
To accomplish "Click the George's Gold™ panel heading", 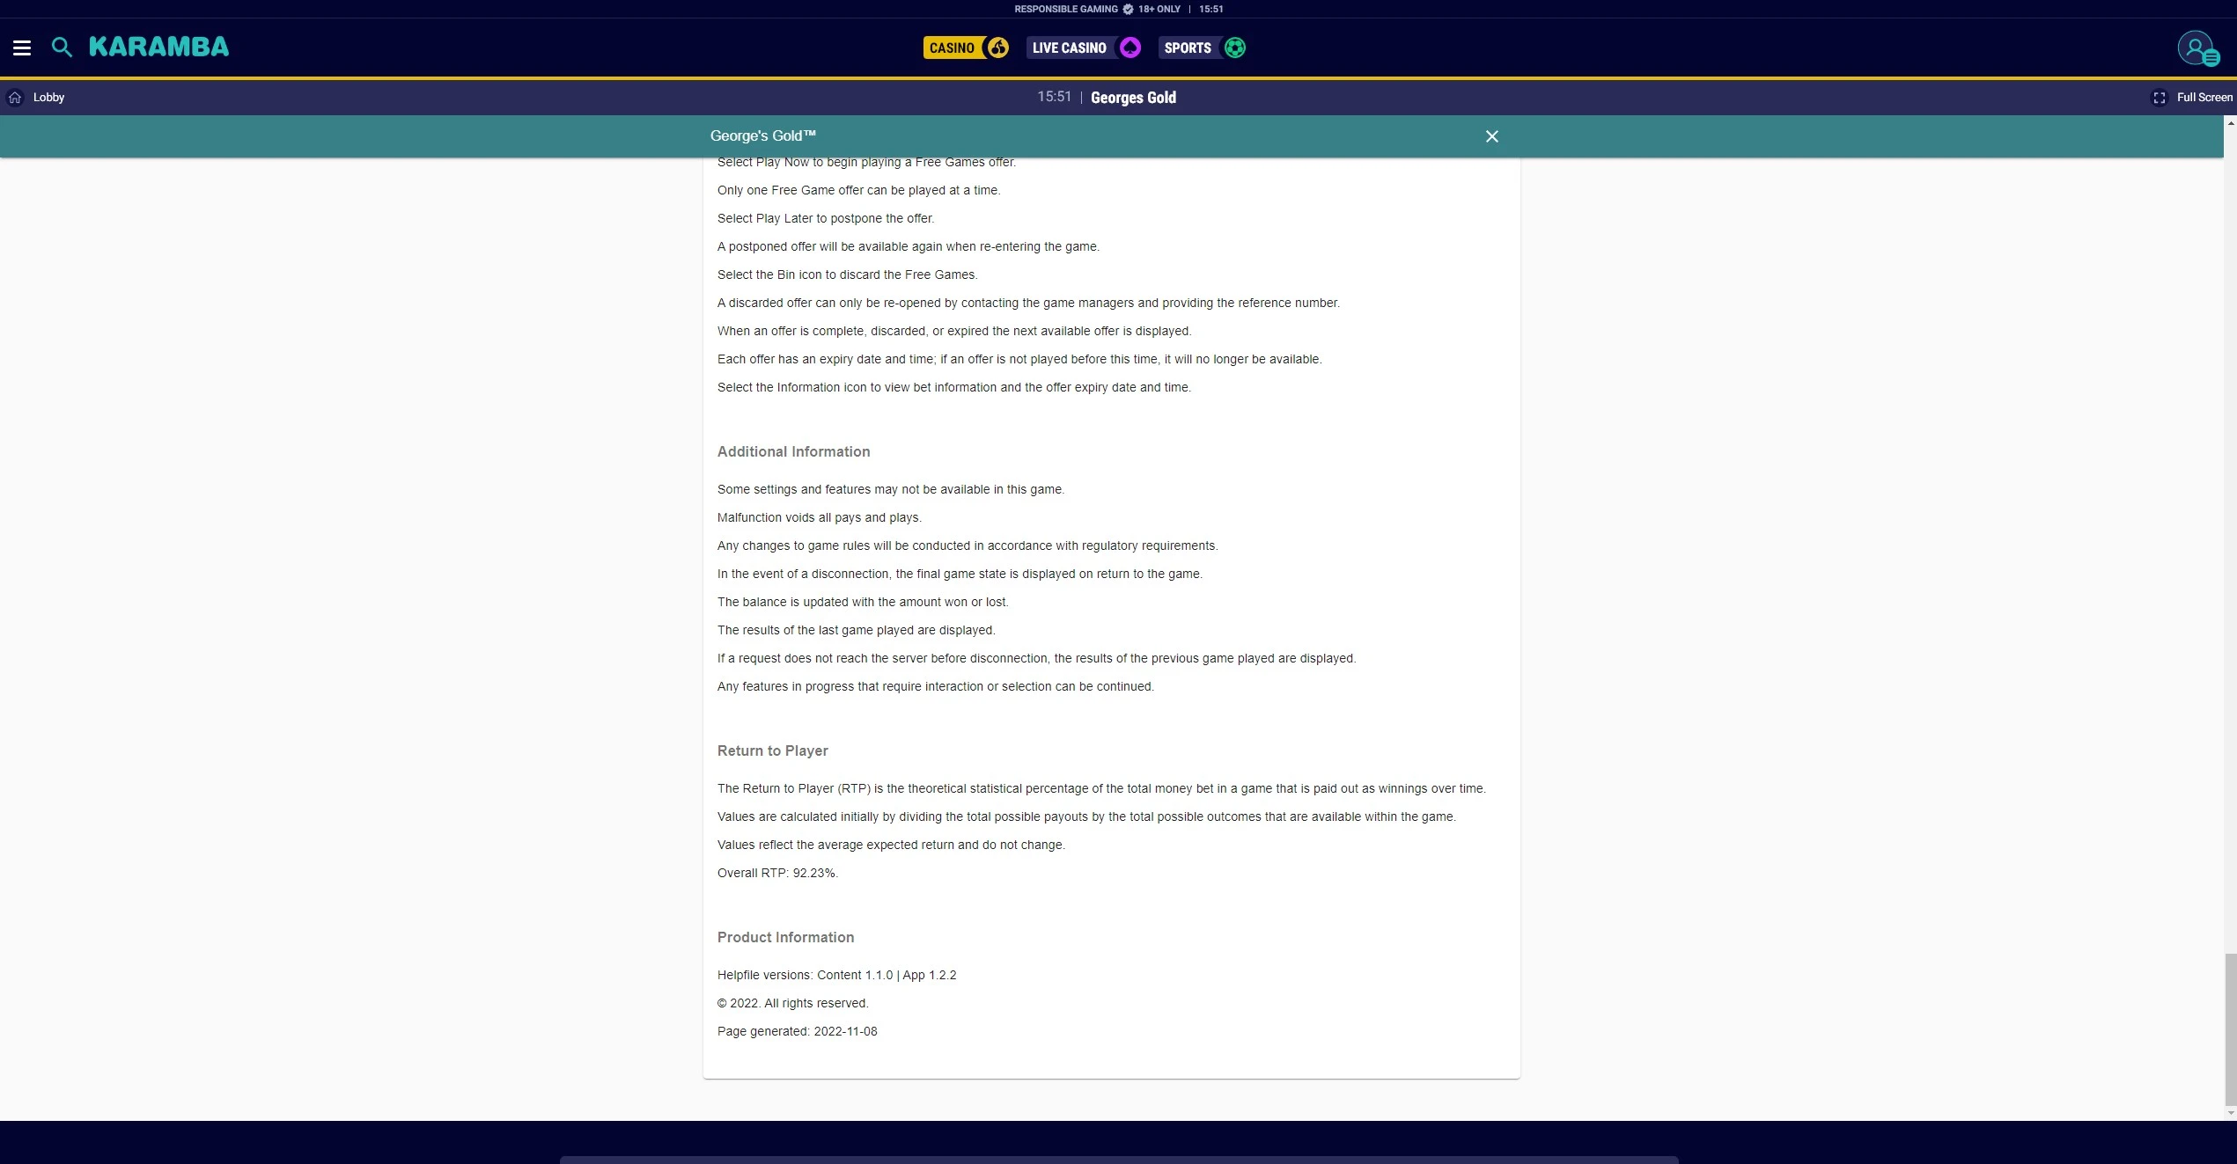I will point(763,135).
